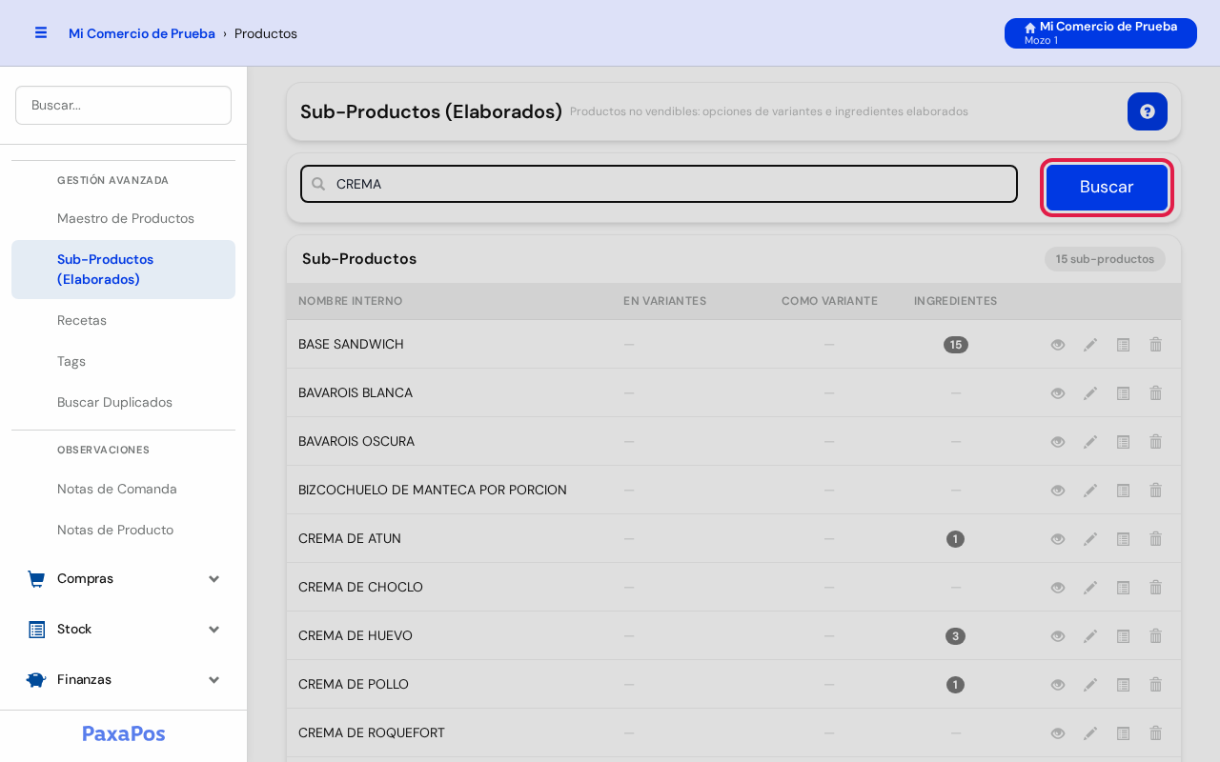Edit BIZCOCHUELO DE MANTECA POR PORCION pencil icon

point(1090,491)
